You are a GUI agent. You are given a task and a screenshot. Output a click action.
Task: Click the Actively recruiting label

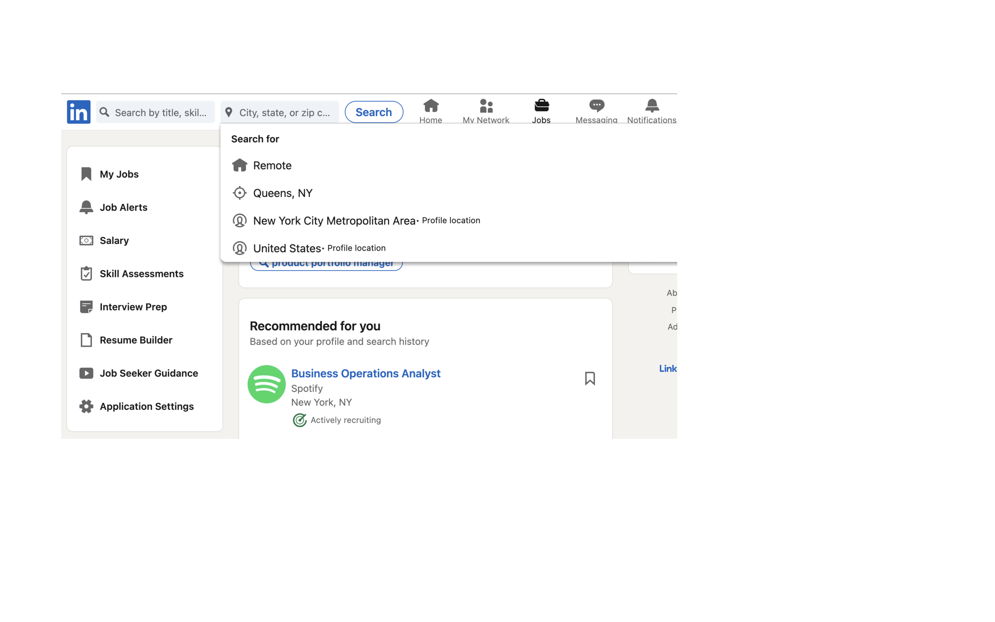345,420
